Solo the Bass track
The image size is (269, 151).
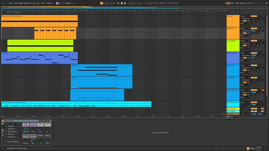point(259,16)
